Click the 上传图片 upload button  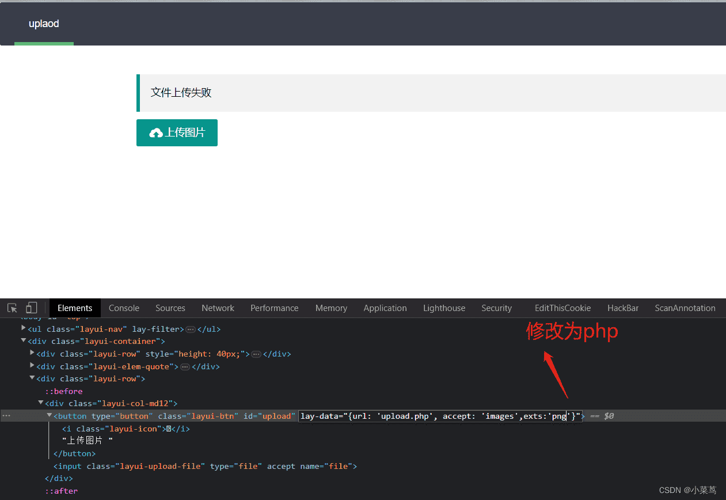[x=177, y=132]
